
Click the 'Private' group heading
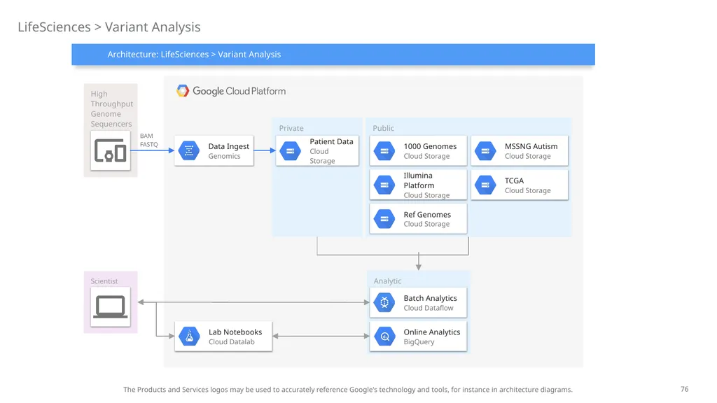tap(291, 128)
